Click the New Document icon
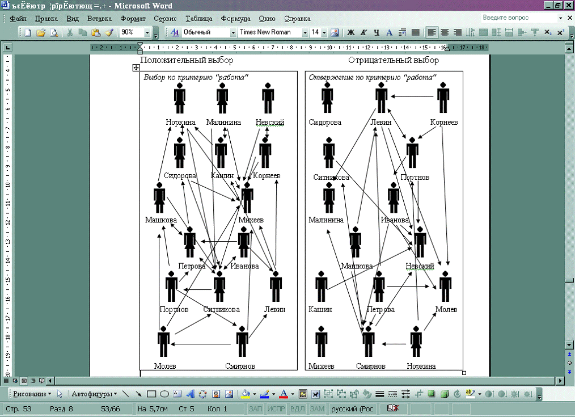Screen dimensions: 575x417 click(28, 32)
